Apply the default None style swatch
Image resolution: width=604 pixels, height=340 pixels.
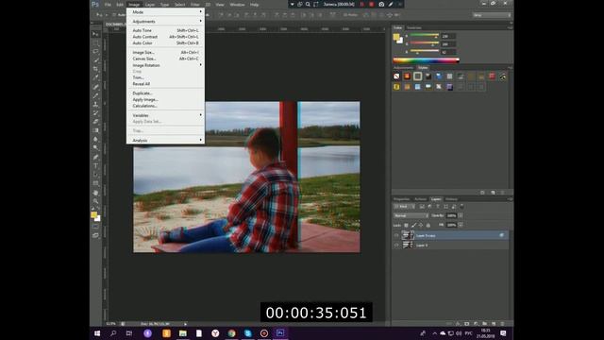pyautogui.click(x=396, y=76)
